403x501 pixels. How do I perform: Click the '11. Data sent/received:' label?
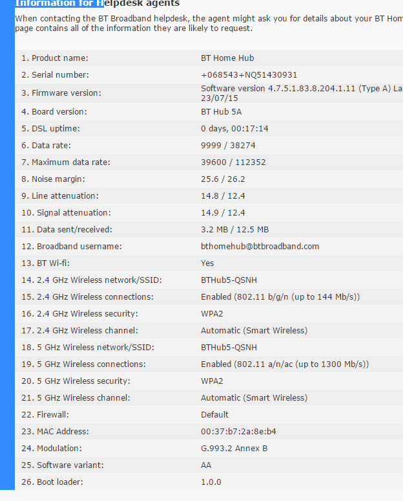67,230
